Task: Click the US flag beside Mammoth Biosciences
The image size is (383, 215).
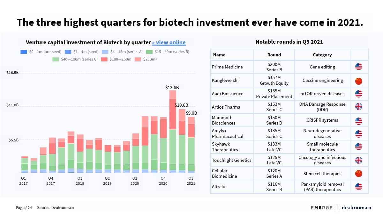Action: (359, 120)
